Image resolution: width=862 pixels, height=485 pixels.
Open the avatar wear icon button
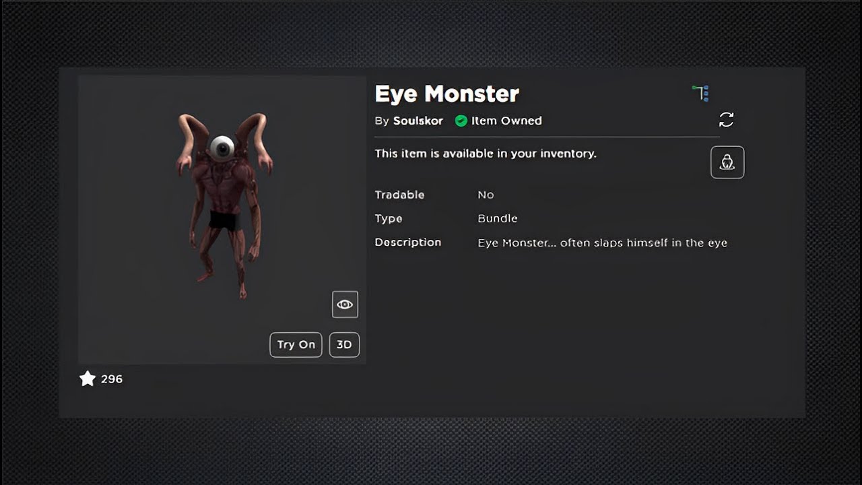tap(727, 162)
